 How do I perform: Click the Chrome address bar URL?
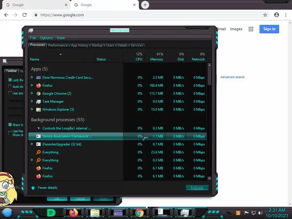point(62,15)
